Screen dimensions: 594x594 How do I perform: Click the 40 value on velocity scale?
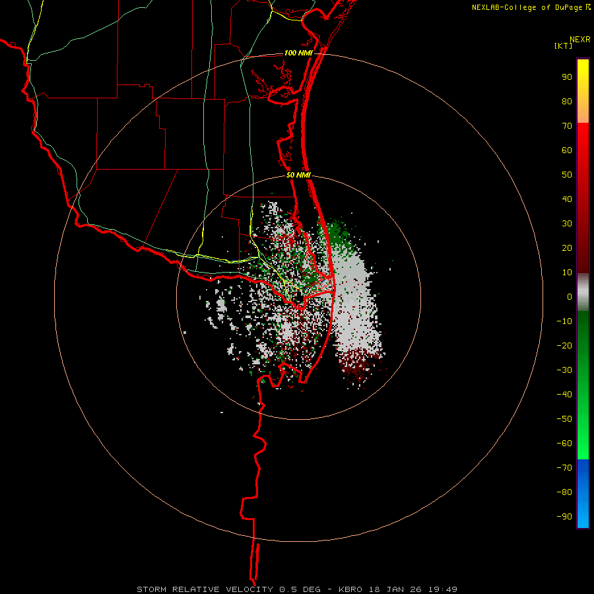pyautogui.click(x=567, y=199)
